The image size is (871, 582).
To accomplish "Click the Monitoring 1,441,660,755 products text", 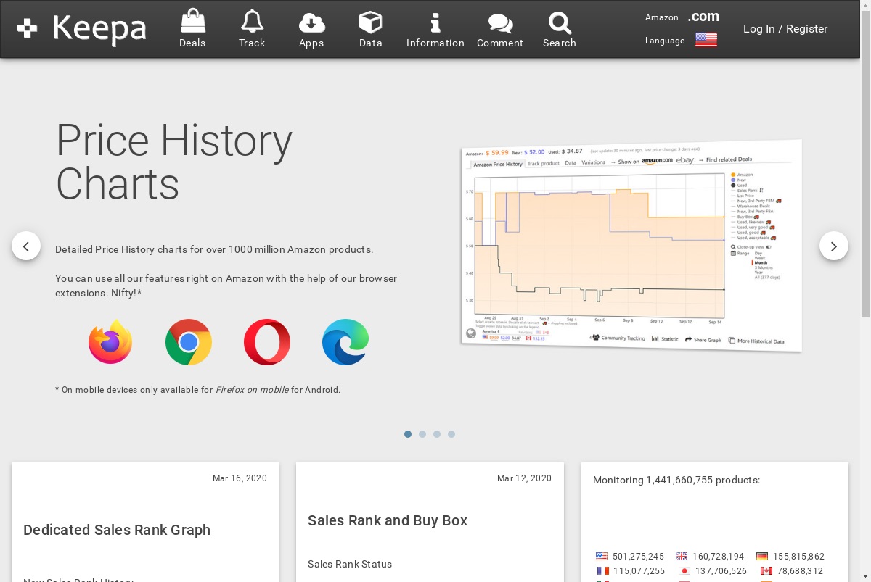I will tap(676, 480).
